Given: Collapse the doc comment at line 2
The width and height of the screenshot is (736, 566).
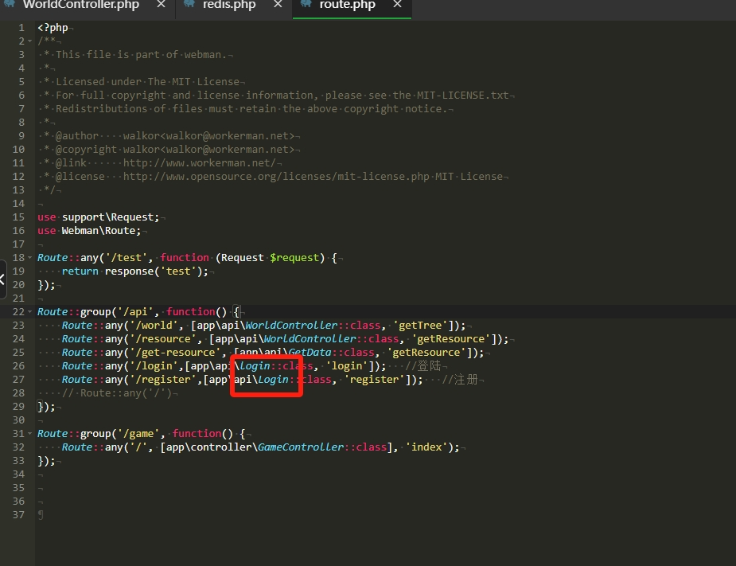Looking at the screenshot, I should tap(30, 41).
